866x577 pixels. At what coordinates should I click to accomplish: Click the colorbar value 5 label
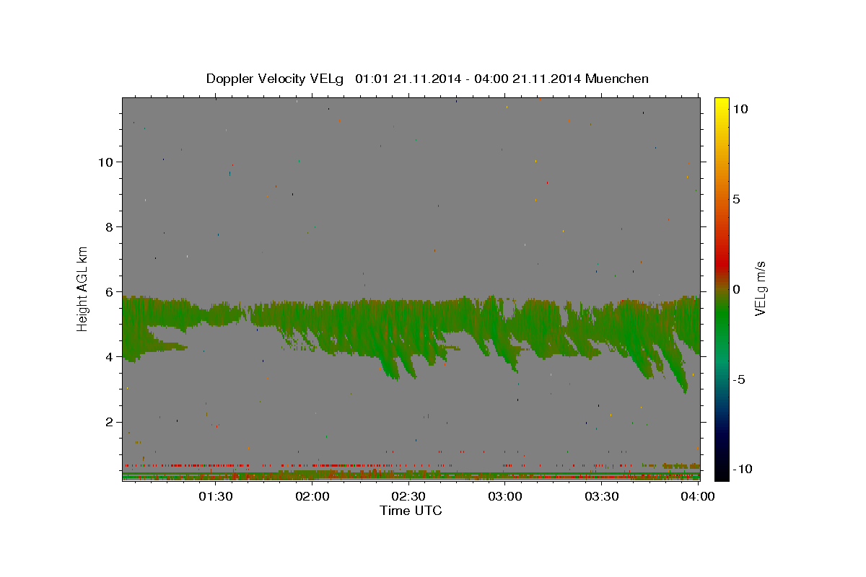(x=736, y=199)
